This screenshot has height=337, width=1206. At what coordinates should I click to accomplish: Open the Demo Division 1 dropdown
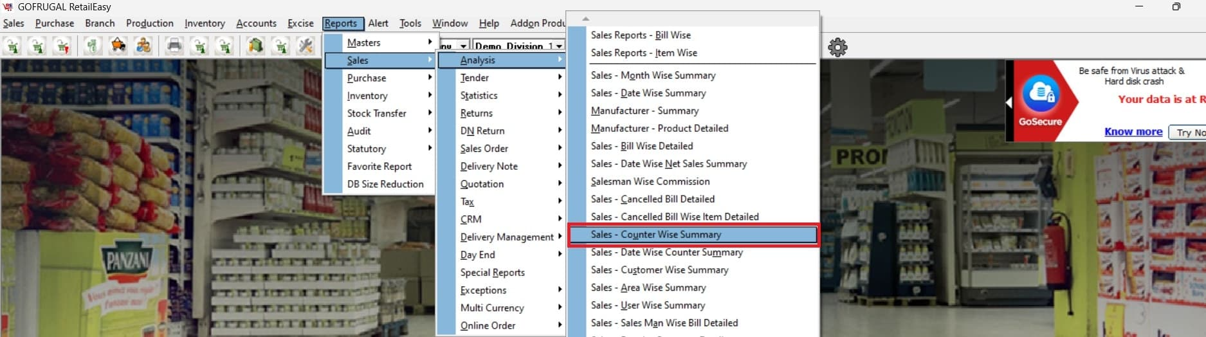click(x=560, y=46)
